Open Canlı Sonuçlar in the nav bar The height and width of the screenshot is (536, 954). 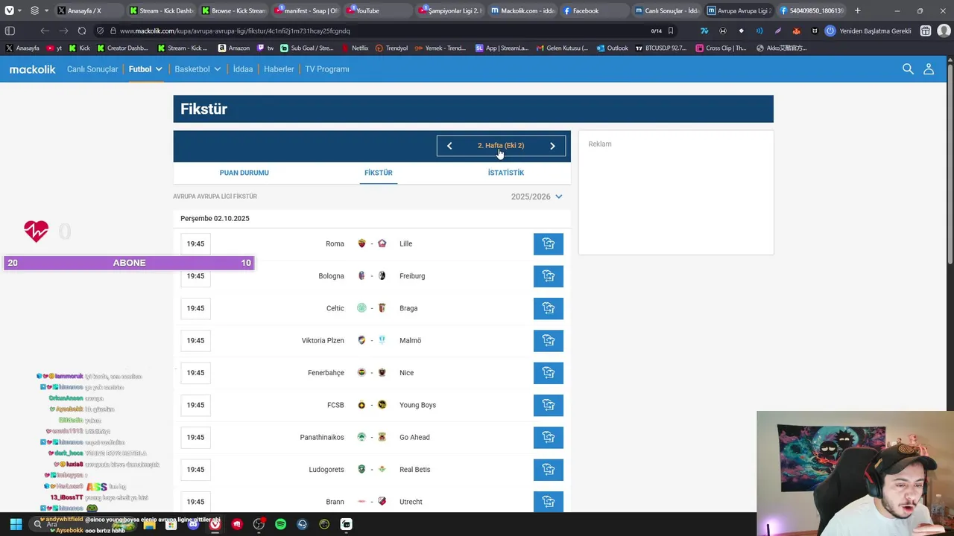92,69
